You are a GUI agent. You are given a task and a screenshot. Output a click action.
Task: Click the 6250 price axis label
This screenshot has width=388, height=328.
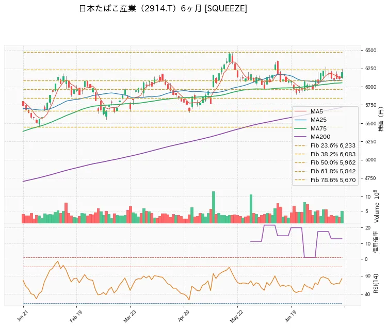[370, 69]
